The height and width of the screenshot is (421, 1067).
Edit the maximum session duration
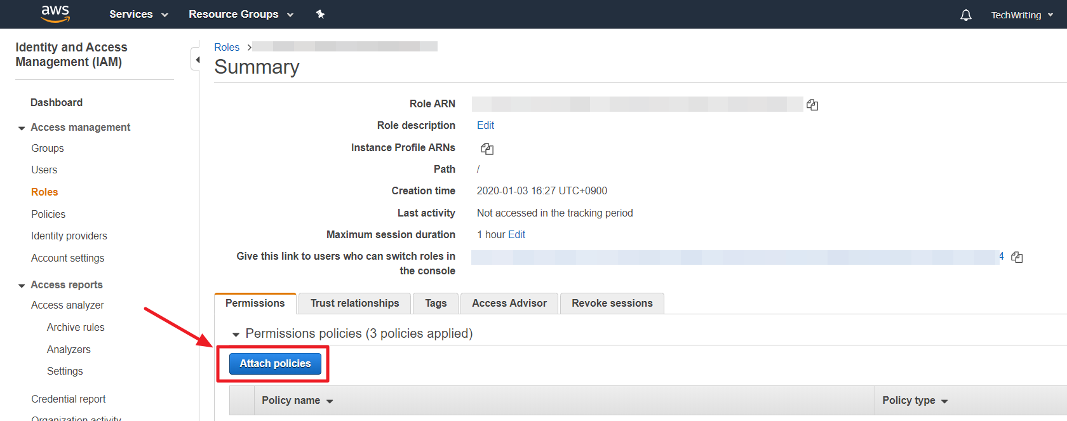(x=516, y=235)
